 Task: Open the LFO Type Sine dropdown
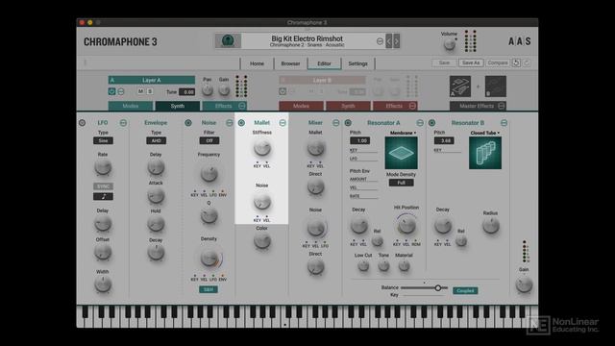tap(103, 140)
